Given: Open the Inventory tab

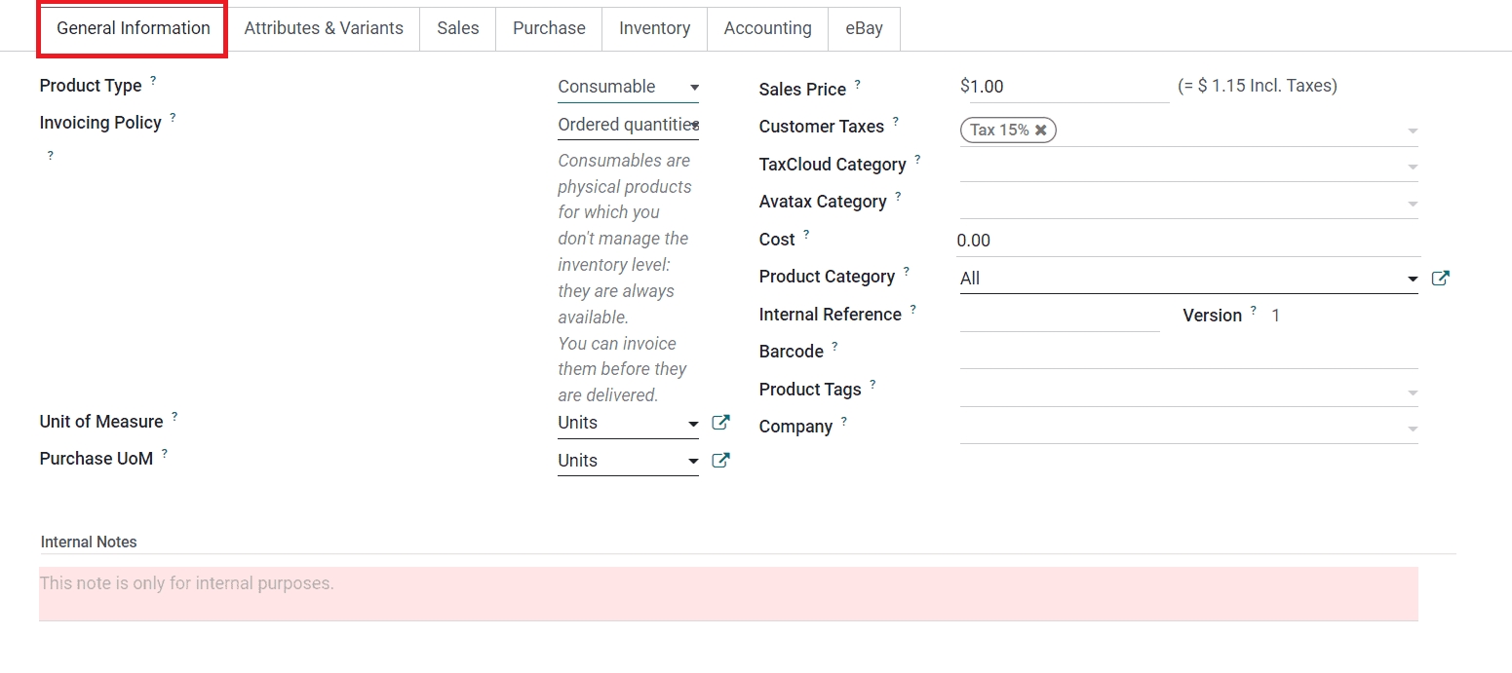Looking at the screenshot, I should click(654, 28).
